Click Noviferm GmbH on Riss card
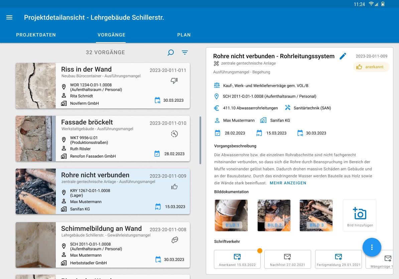This screenshot has height=279, width=399. (85, 103)
